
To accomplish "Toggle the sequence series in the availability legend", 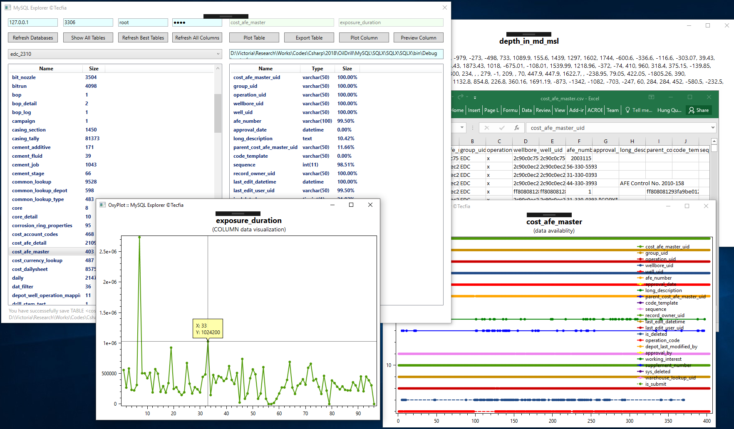I will click(x=657, y=309).
